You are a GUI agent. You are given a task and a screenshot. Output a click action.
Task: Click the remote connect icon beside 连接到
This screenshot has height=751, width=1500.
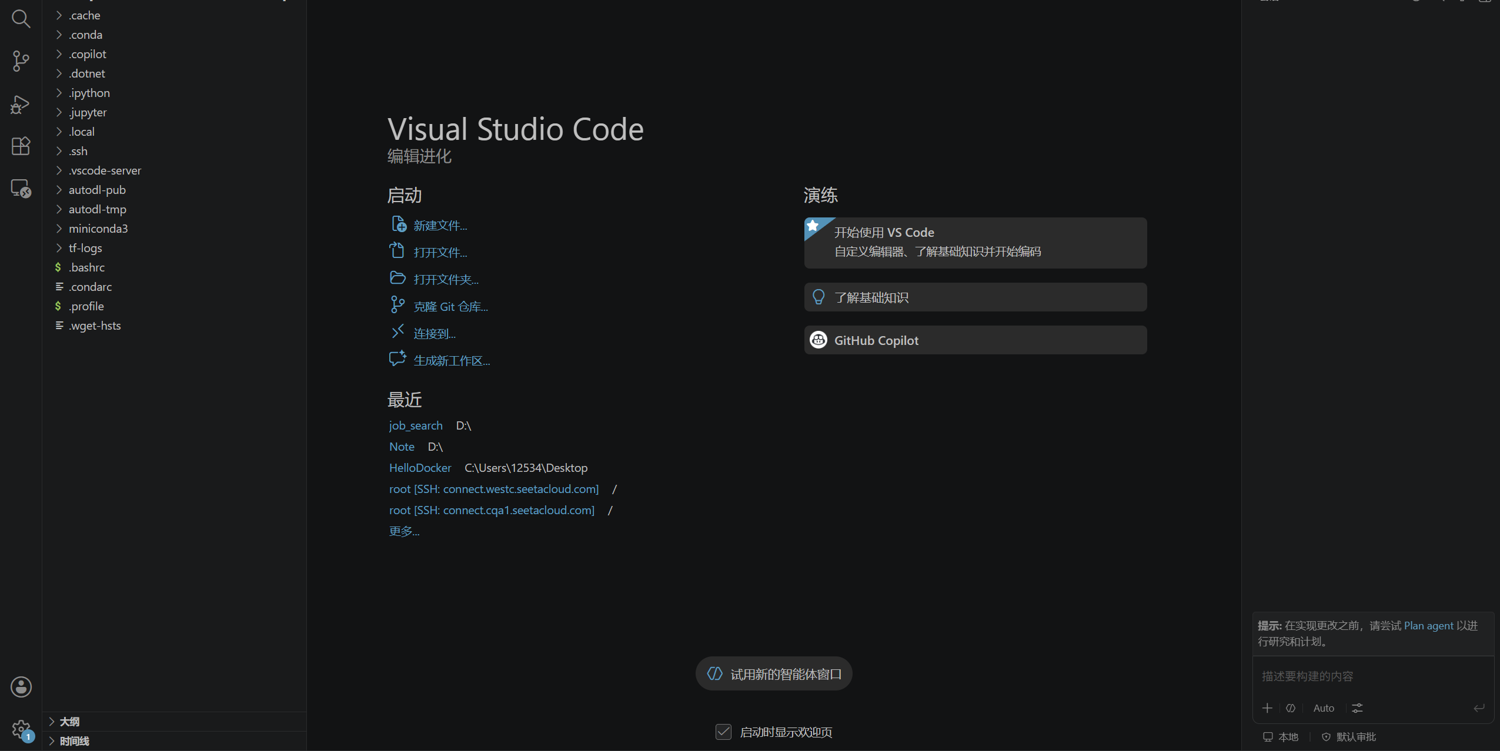398,331
